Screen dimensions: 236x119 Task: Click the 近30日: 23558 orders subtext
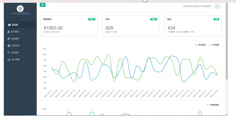point(112,32)
